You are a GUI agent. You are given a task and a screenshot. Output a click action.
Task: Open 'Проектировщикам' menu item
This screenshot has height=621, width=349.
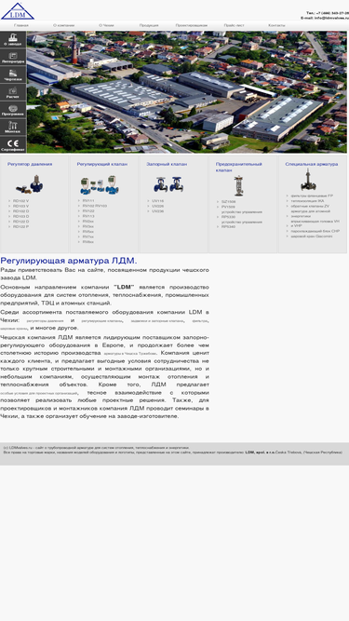point(192,25)
